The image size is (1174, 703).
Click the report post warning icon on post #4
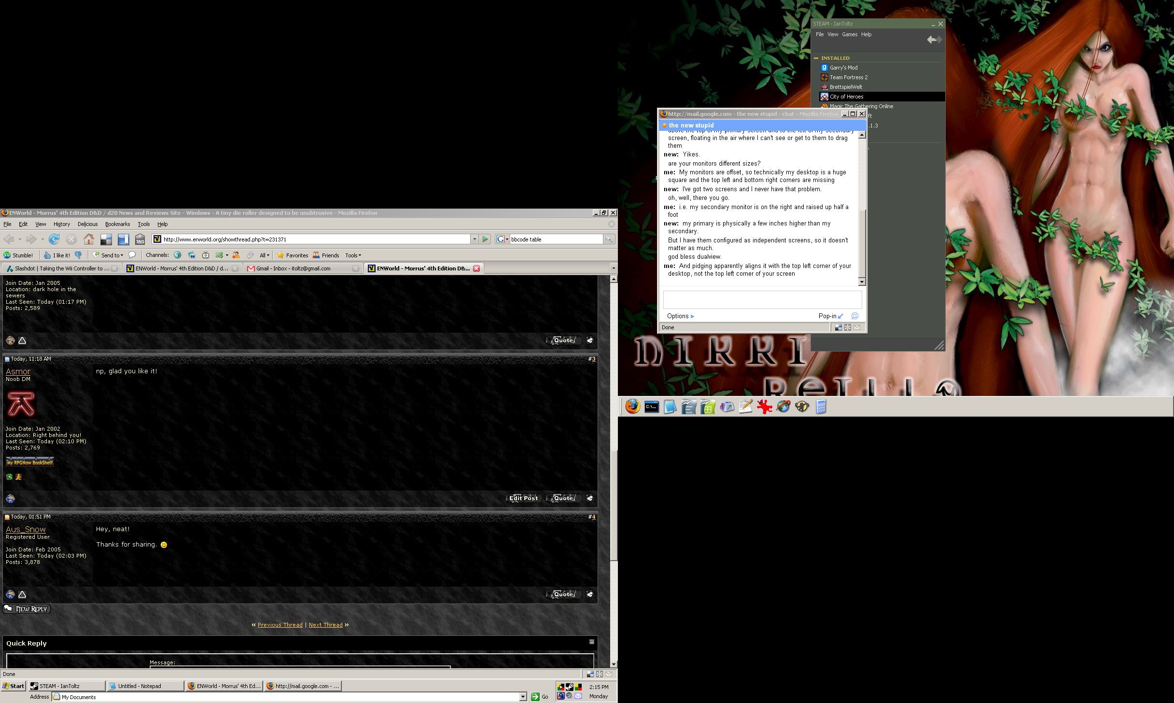point(22,594)
